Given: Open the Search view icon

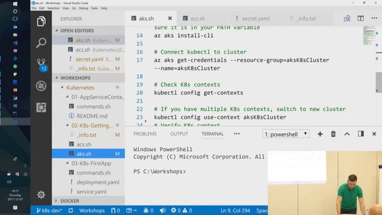Looking at the screenshot, I should coord(41,43).
